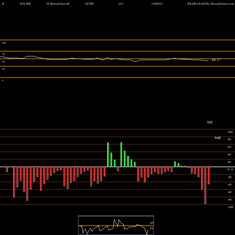Click the -100 label on MR scale
This screenshot has width=235, height=235.
(x=230, y=207)
